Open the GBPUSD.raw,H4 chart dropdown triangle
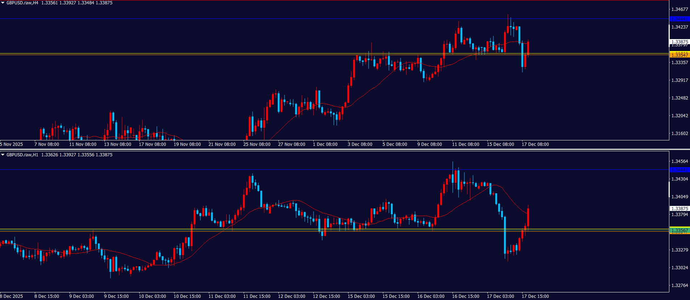Viewport: 690px width, 300px height. coord(3,3)
